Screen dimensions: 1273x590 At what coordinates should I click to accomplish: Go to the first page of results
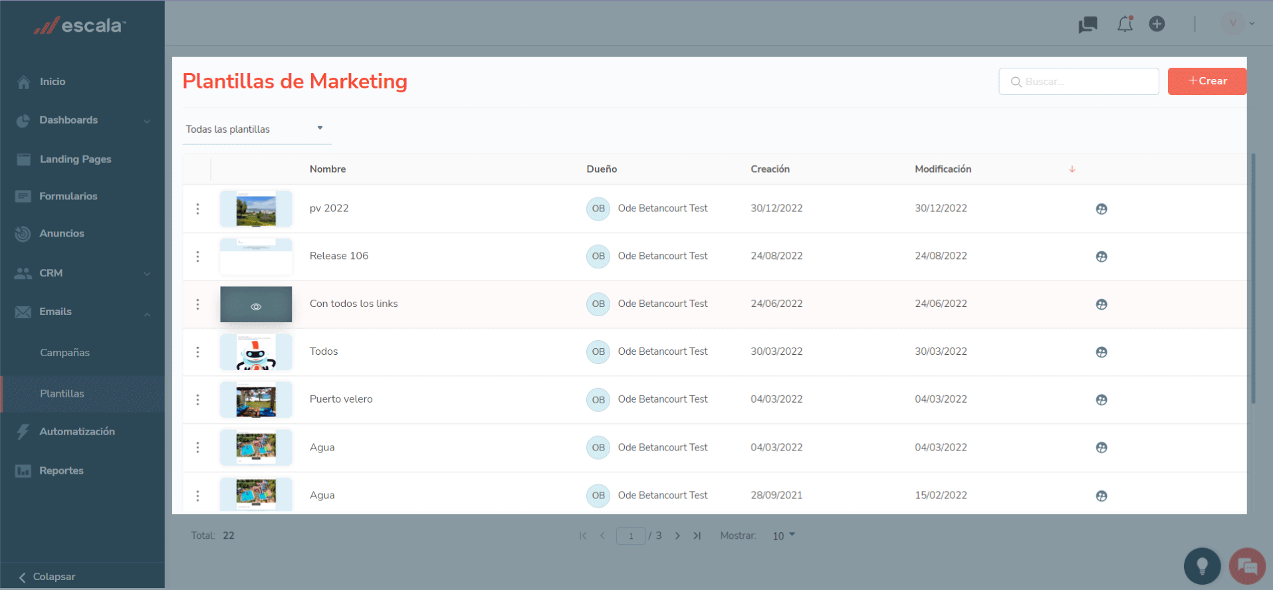coord(583,536)
